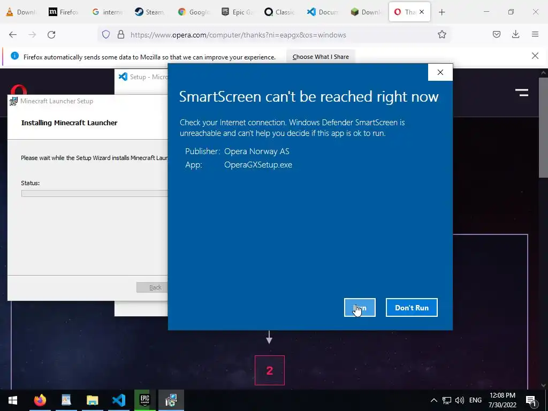Open the second taskbar app icon
The image size is (548, 411).
(x=66, y=400)
